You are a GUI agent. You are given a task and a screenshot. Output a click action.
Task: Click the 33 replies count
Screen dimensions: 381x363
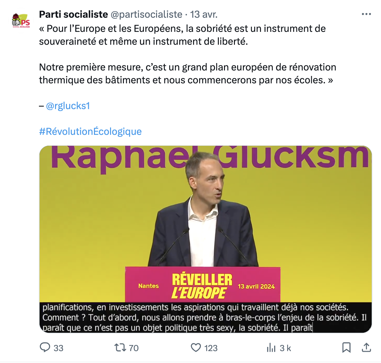(58, 348)
